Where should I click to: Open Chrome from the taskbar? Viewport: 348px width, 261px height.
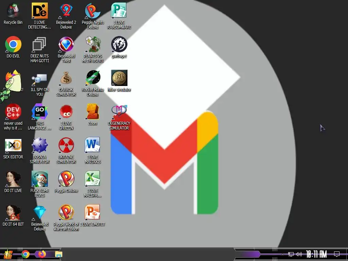(25, 254)
